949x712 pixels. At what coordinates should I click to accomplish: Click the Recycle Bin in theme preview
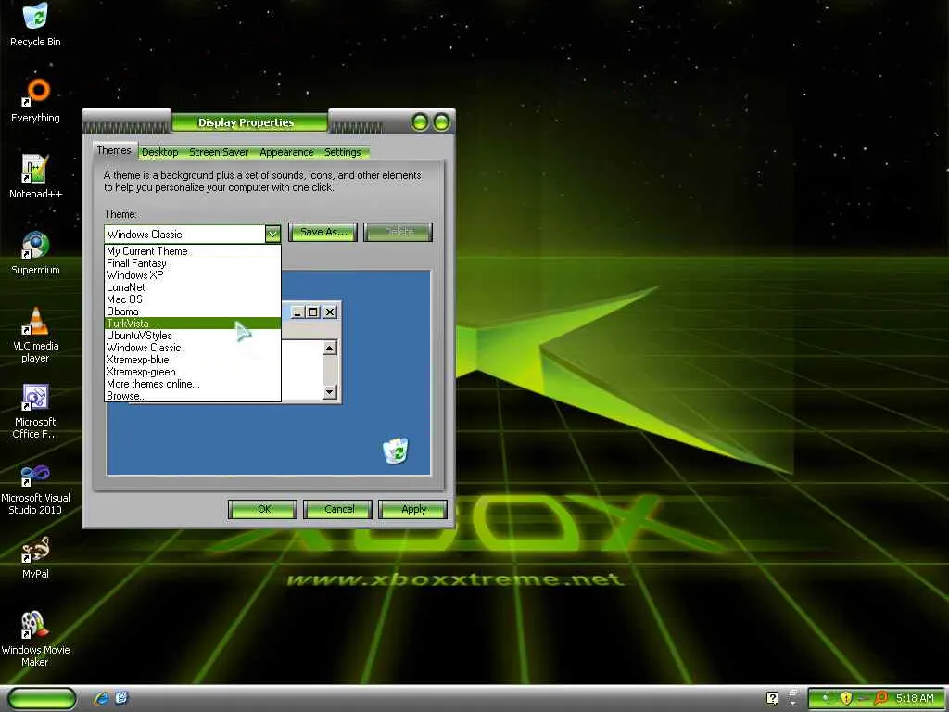395,451
